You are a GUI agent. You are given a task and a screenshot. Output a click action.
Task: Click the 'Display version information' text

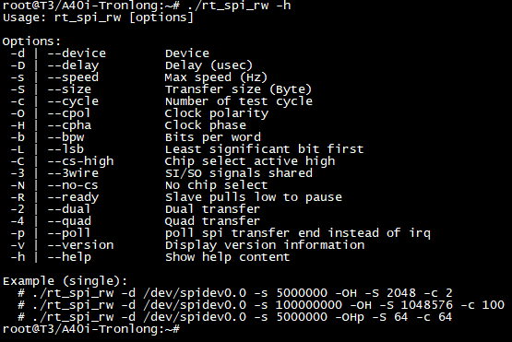[x=265, y=245]
